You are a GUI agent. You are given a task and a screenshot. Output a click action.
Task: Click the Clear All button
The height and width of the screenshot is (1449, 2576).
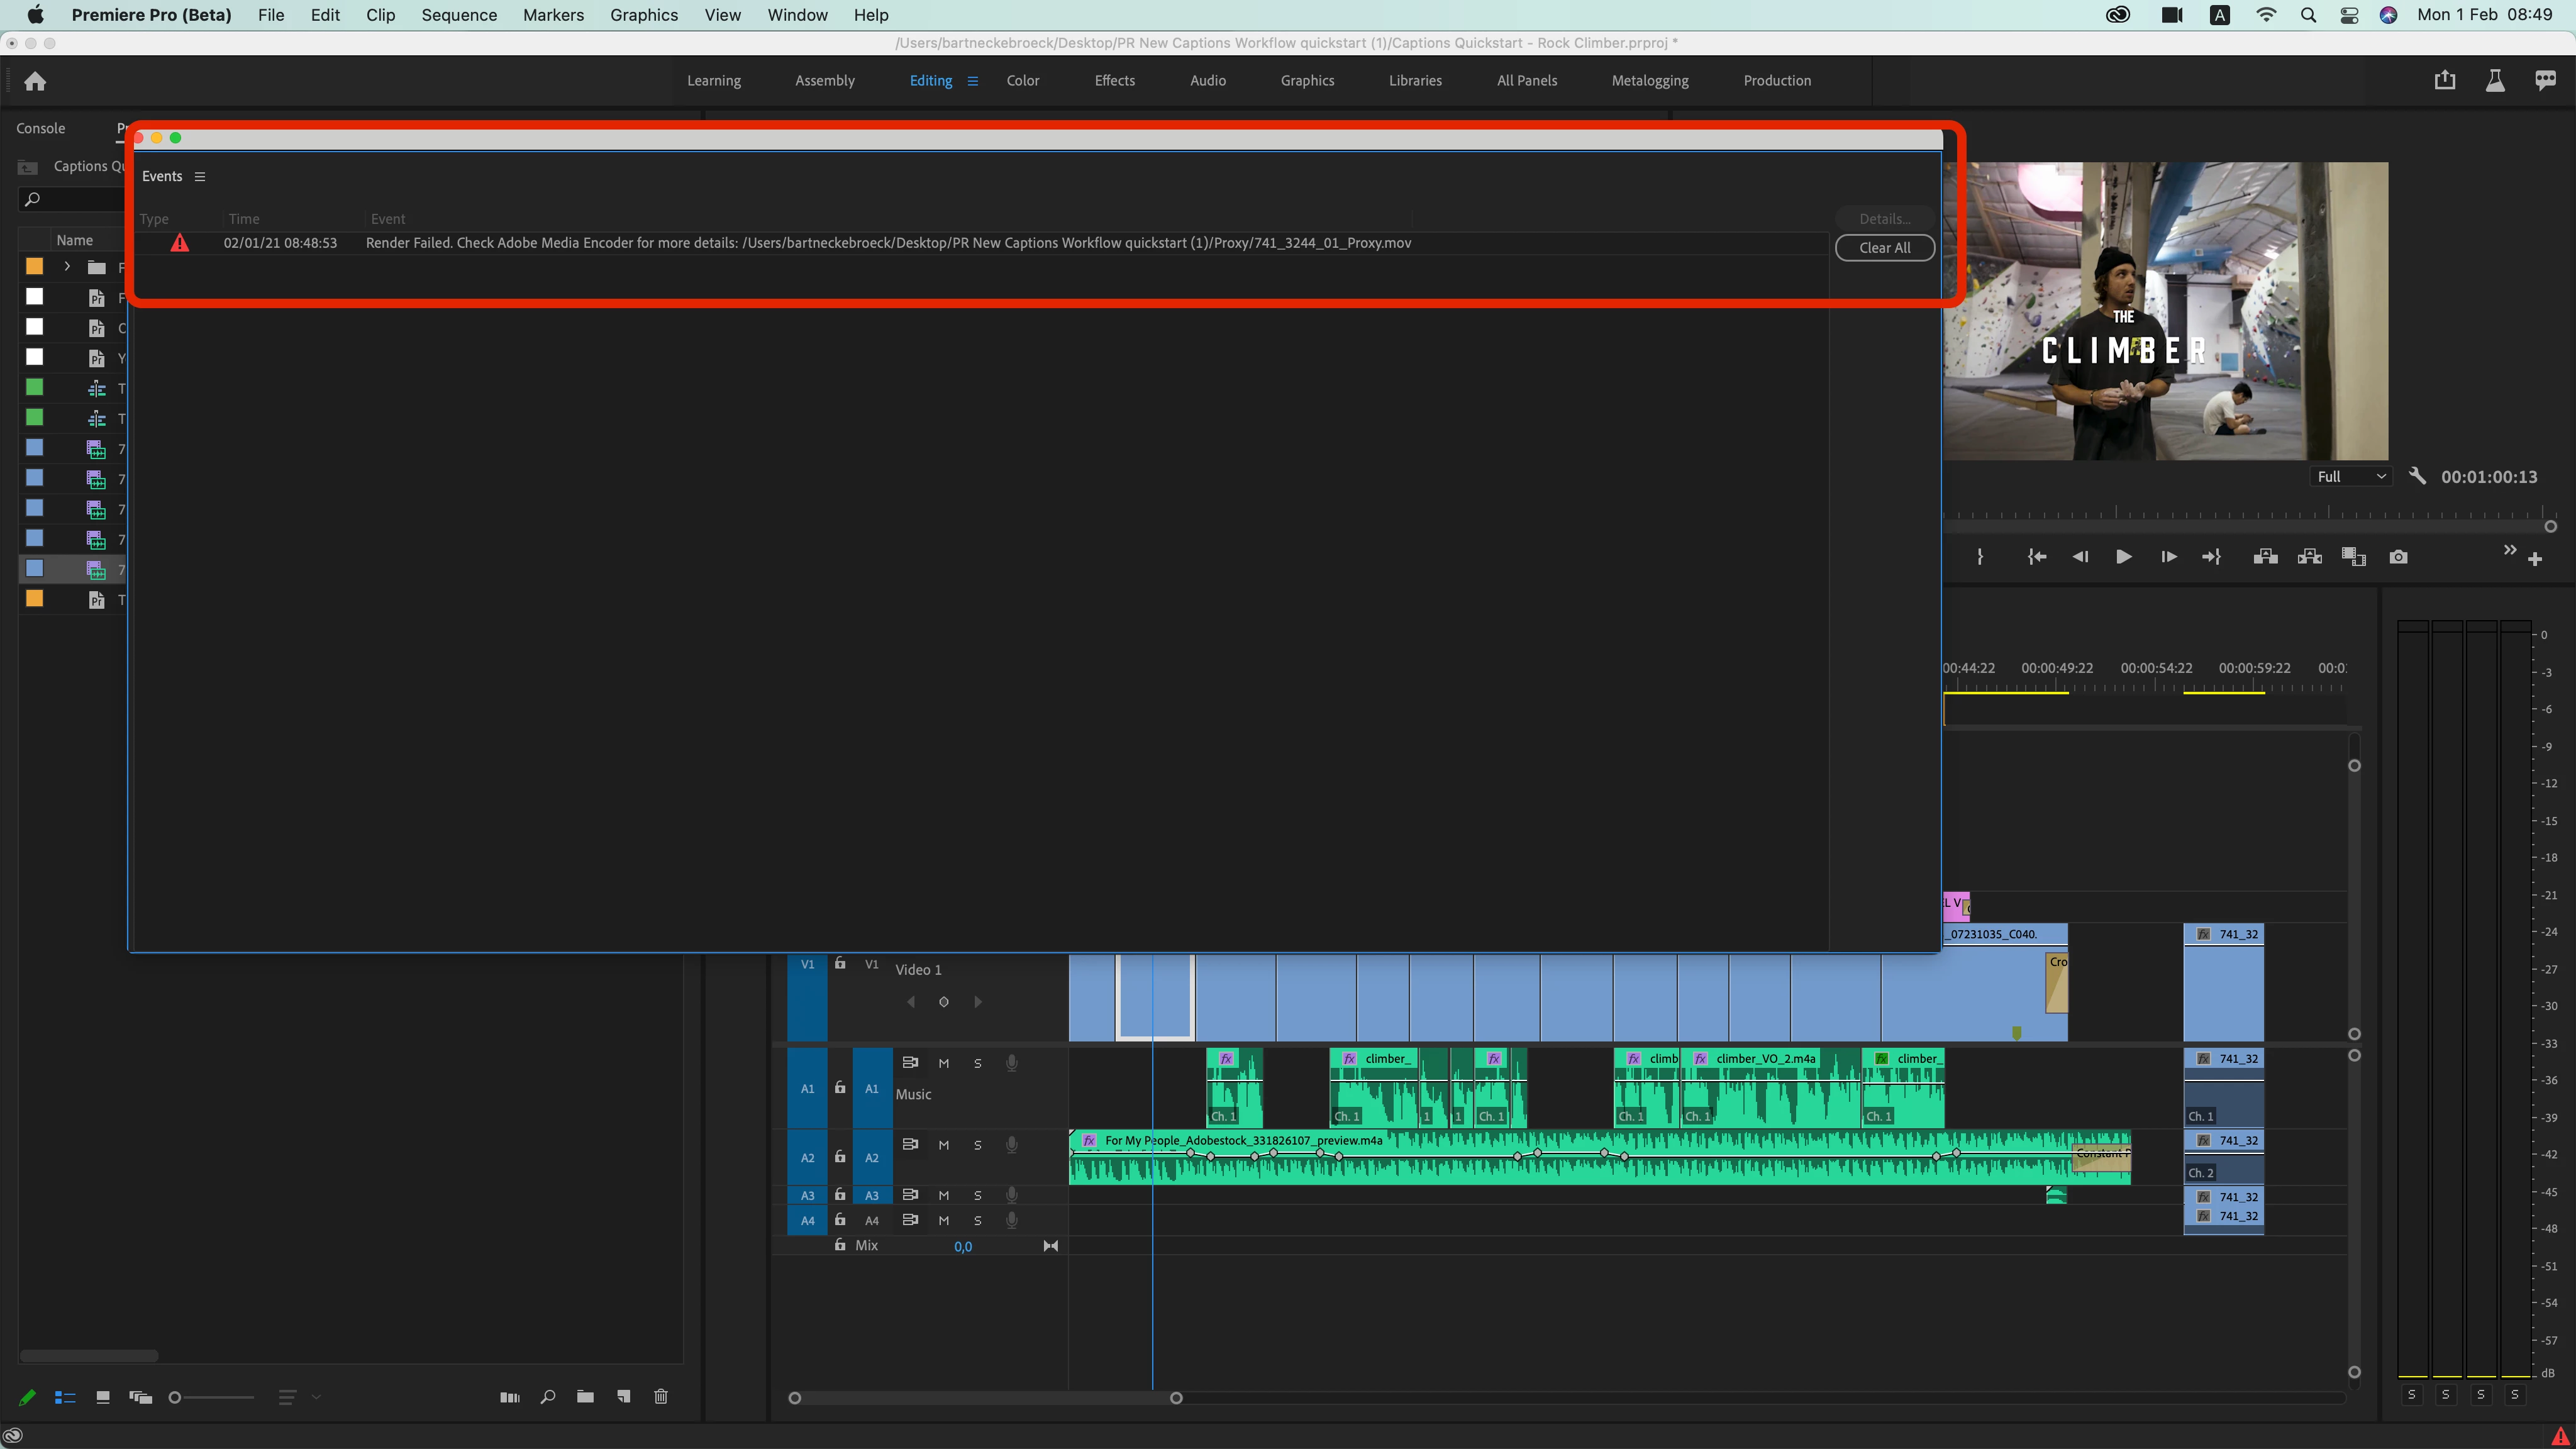[1884, 248]
